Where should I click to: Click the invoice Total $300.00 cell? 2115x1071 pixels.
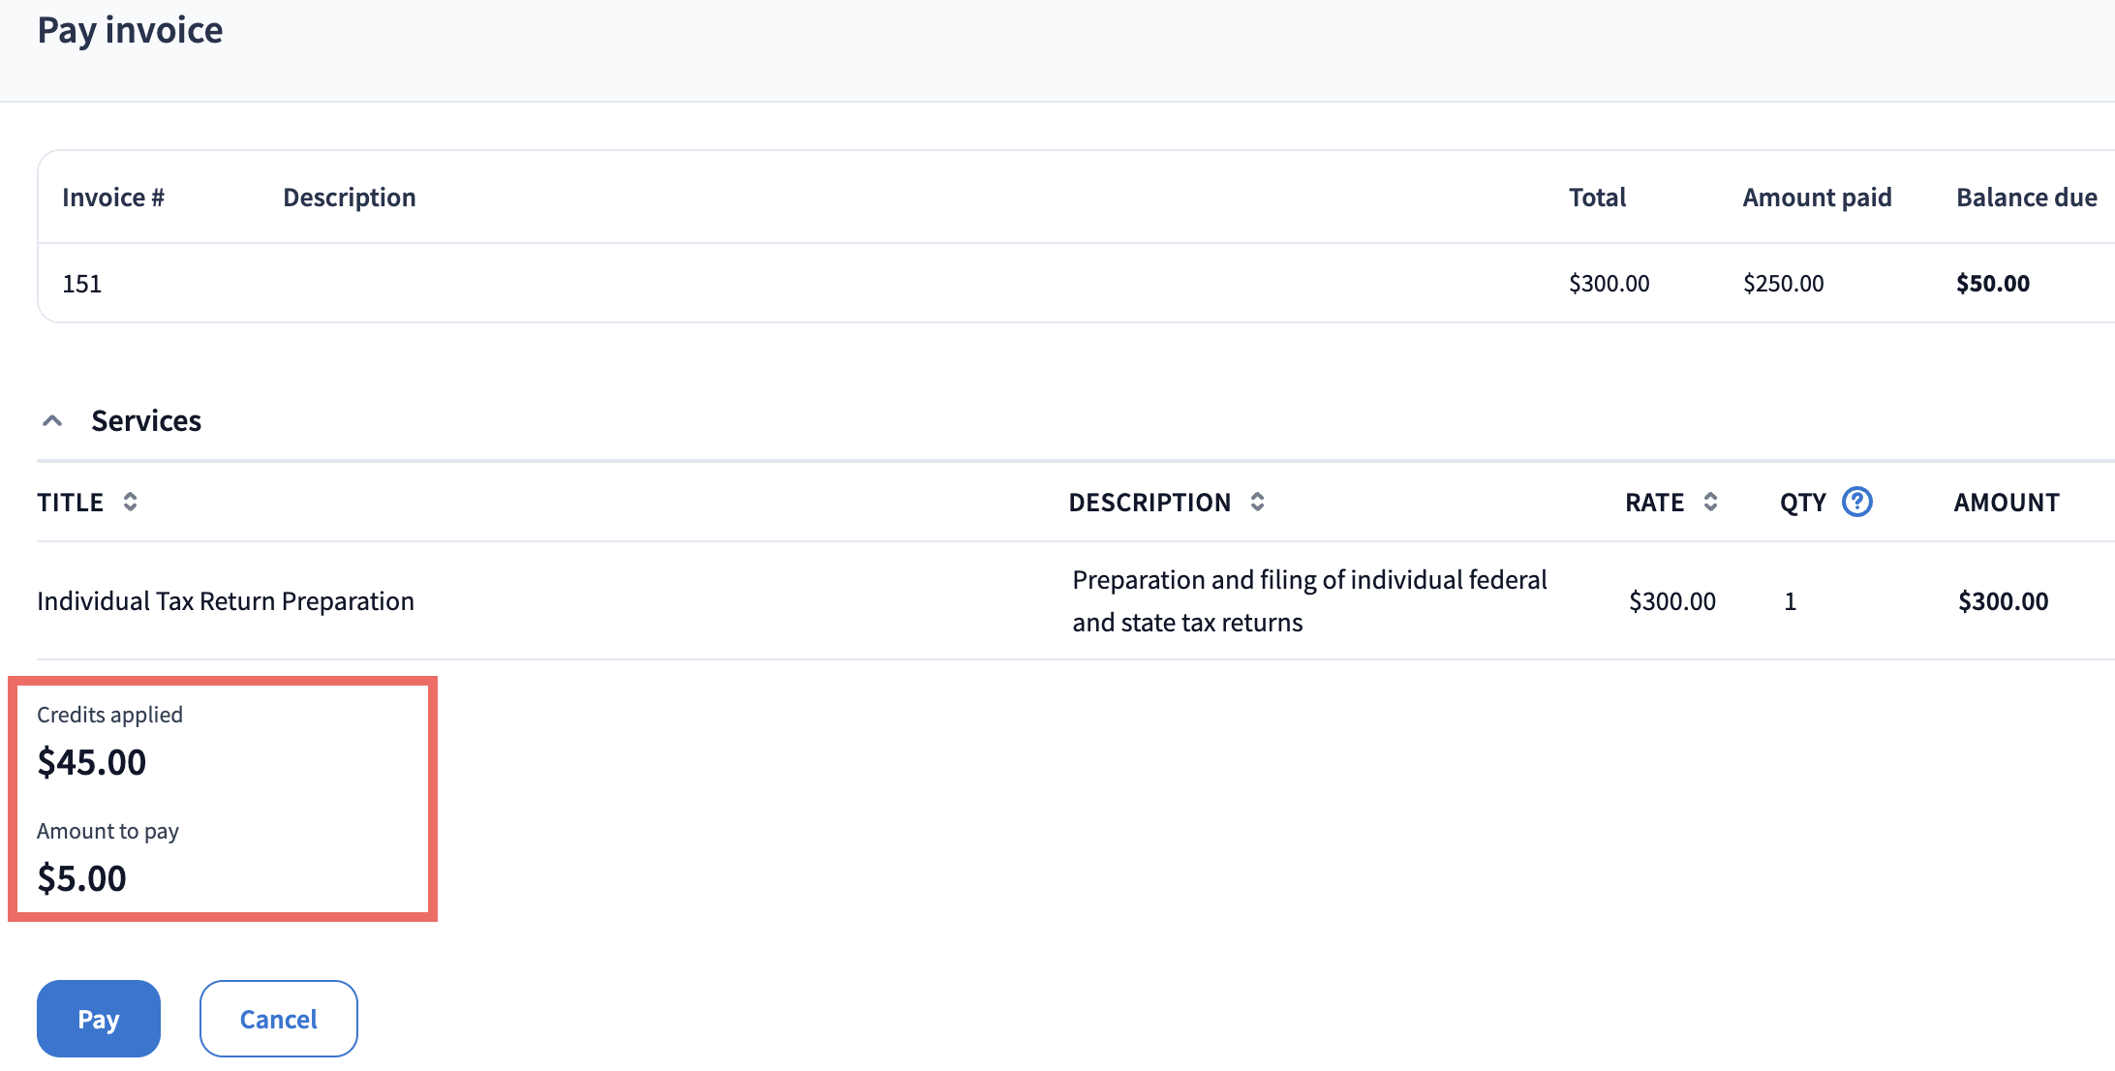[1609, 284]
